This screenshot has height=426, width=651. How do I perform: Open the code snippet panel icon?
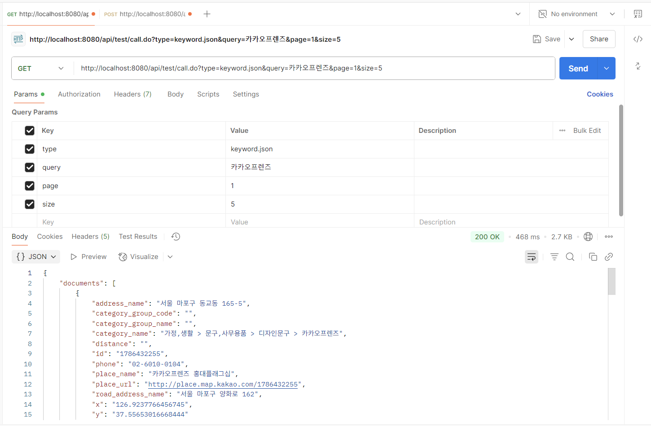tap(638, 39)
